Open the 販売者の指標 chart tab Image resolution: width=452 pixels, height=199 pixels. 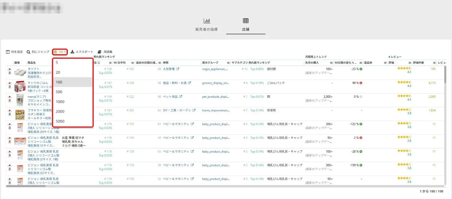(206, 25)
